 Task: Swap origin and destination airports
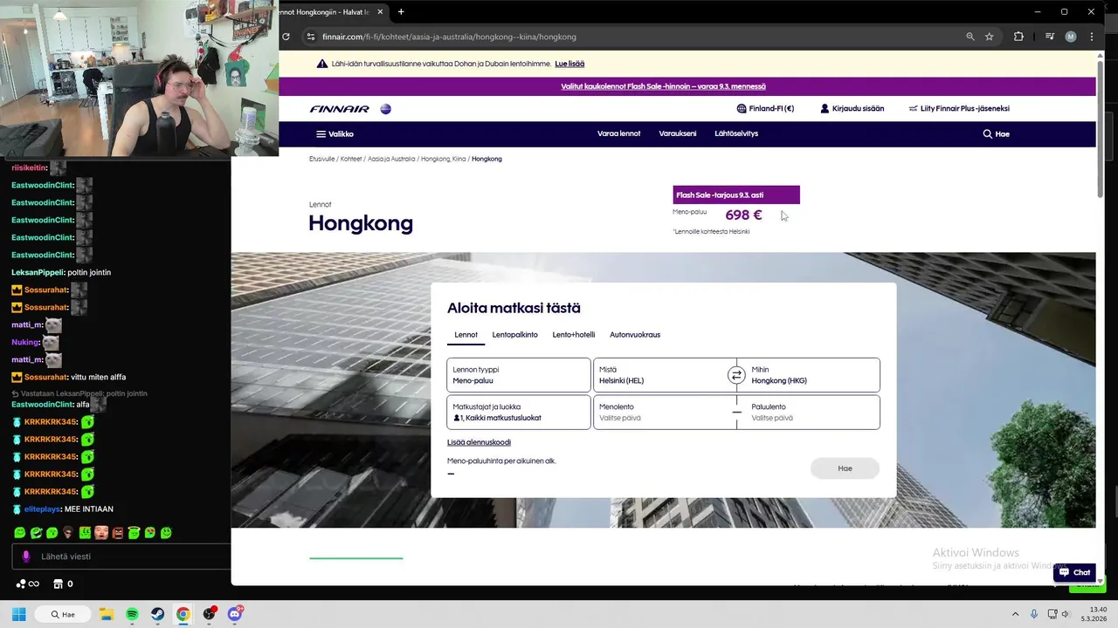pyautogui.click(x=736, y=375)
